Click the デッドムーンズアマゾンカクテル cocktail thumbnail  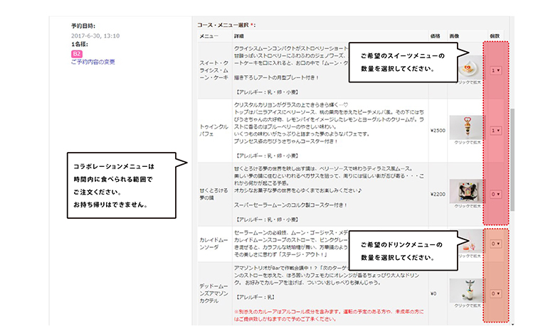point(465,288)
